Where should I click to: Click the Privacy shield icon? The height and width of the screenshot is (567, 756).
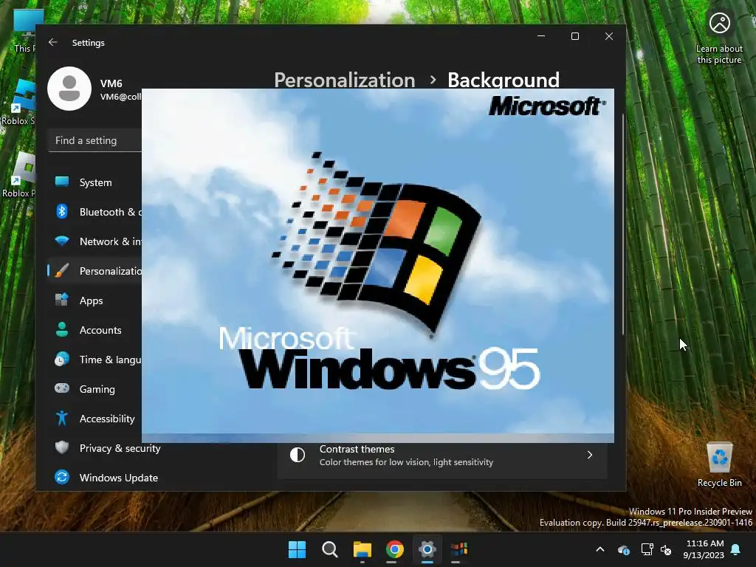tap(62, 447)
